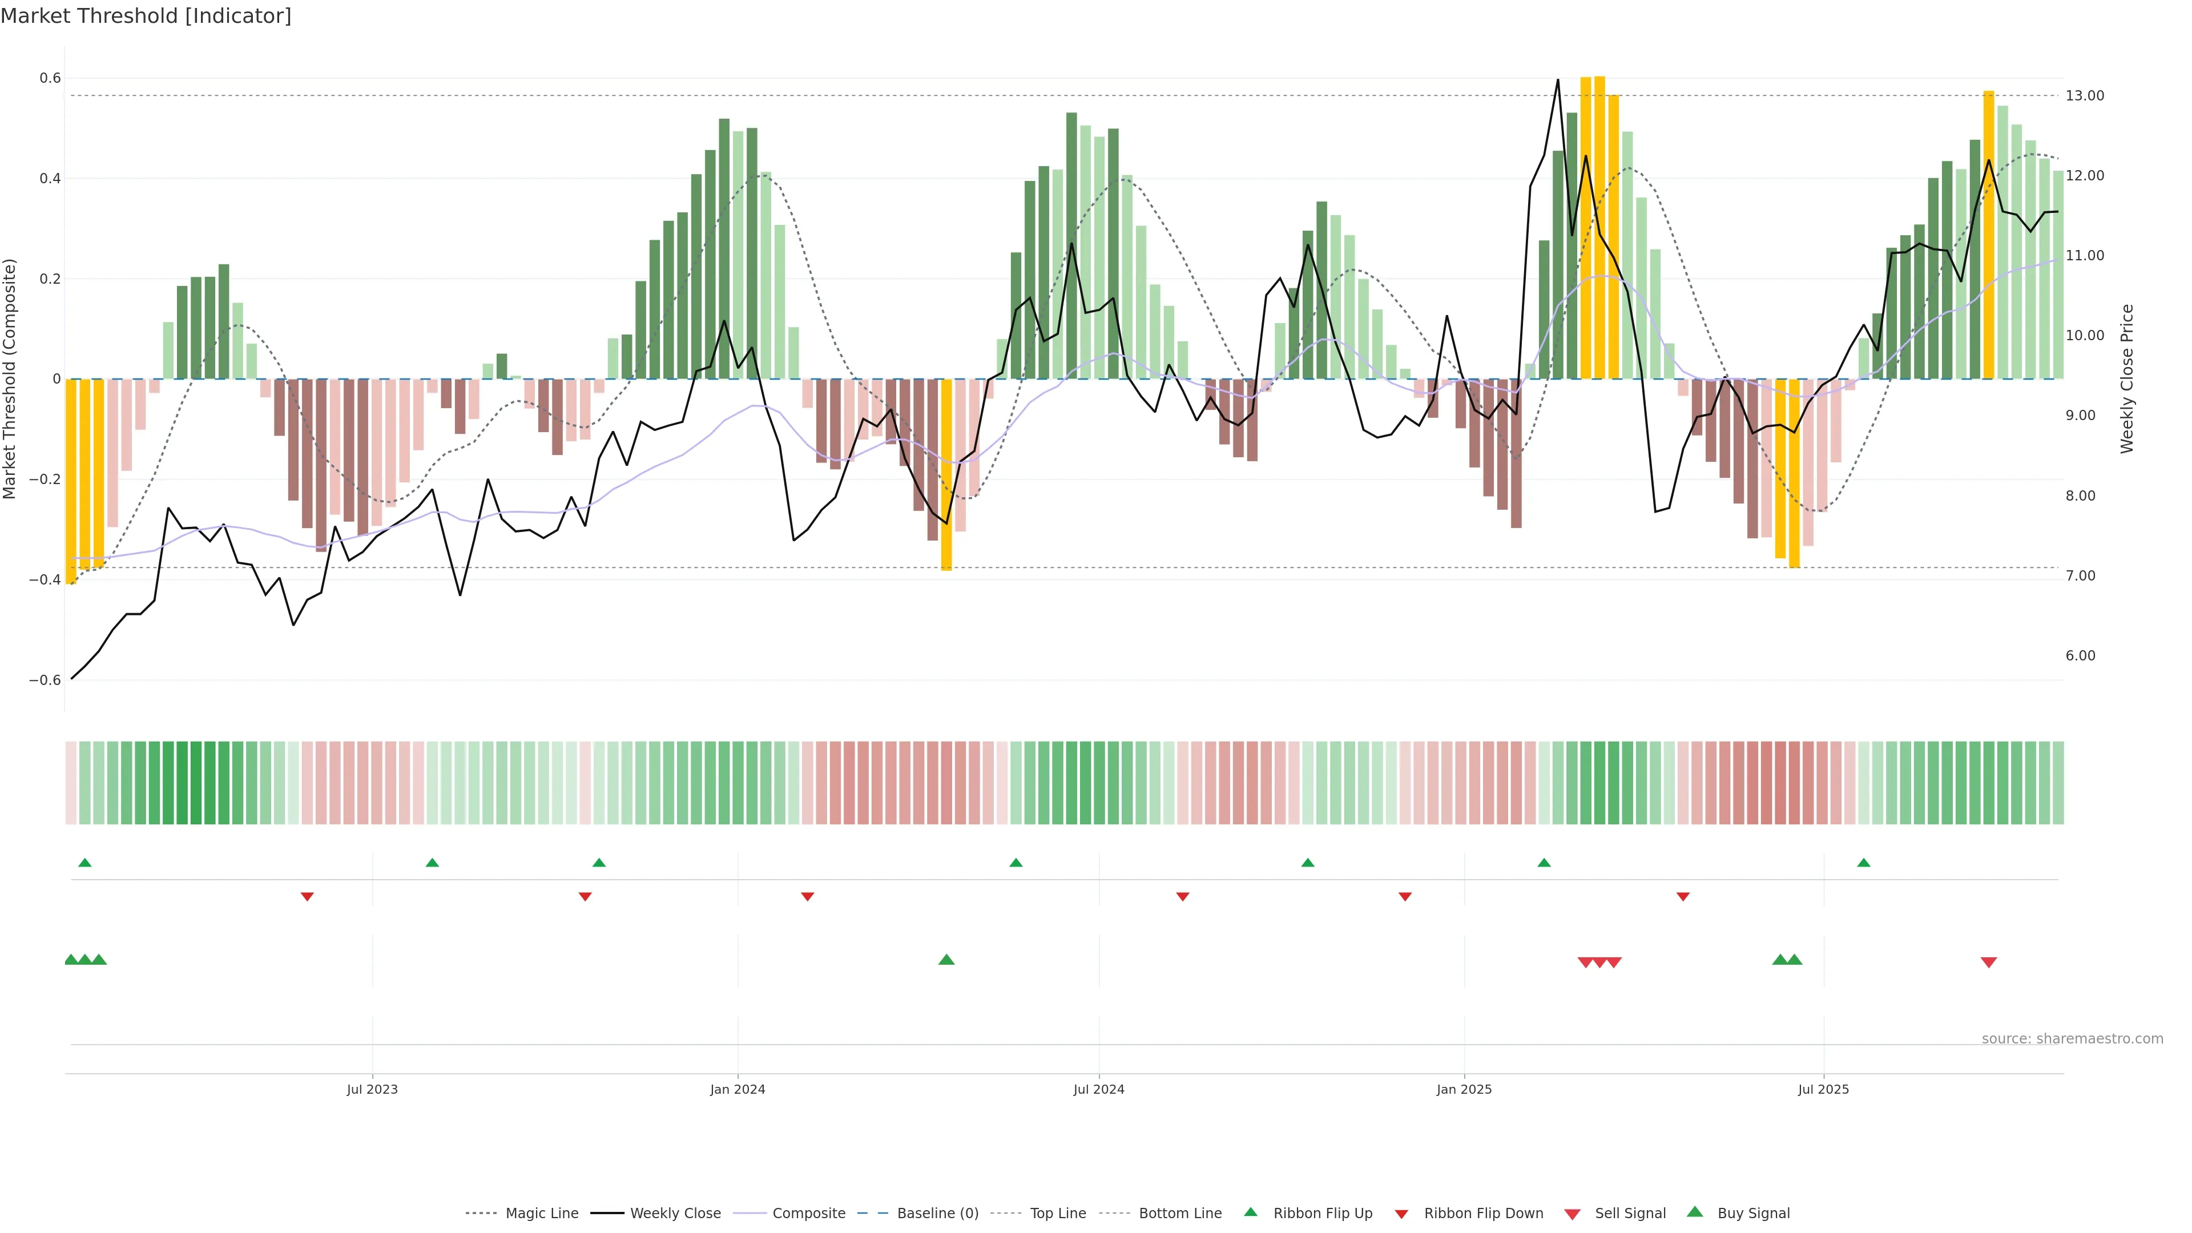The height and width of the screenshot is (1233, 2192).
Task: Click the Market Threshold [Indicator] title
Action: click(x=146, y=16)
